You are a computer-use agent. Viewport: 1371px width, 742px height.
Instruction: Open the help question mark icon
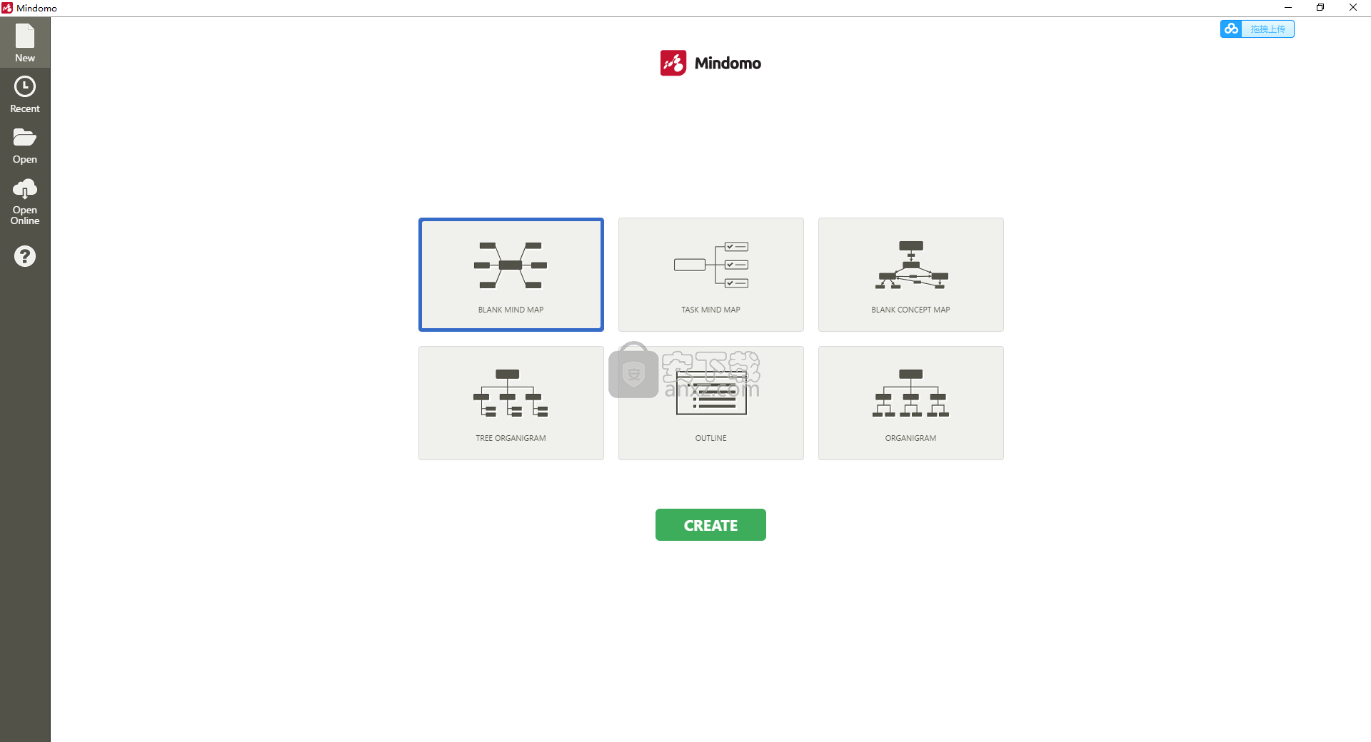(x=25, y=256)
